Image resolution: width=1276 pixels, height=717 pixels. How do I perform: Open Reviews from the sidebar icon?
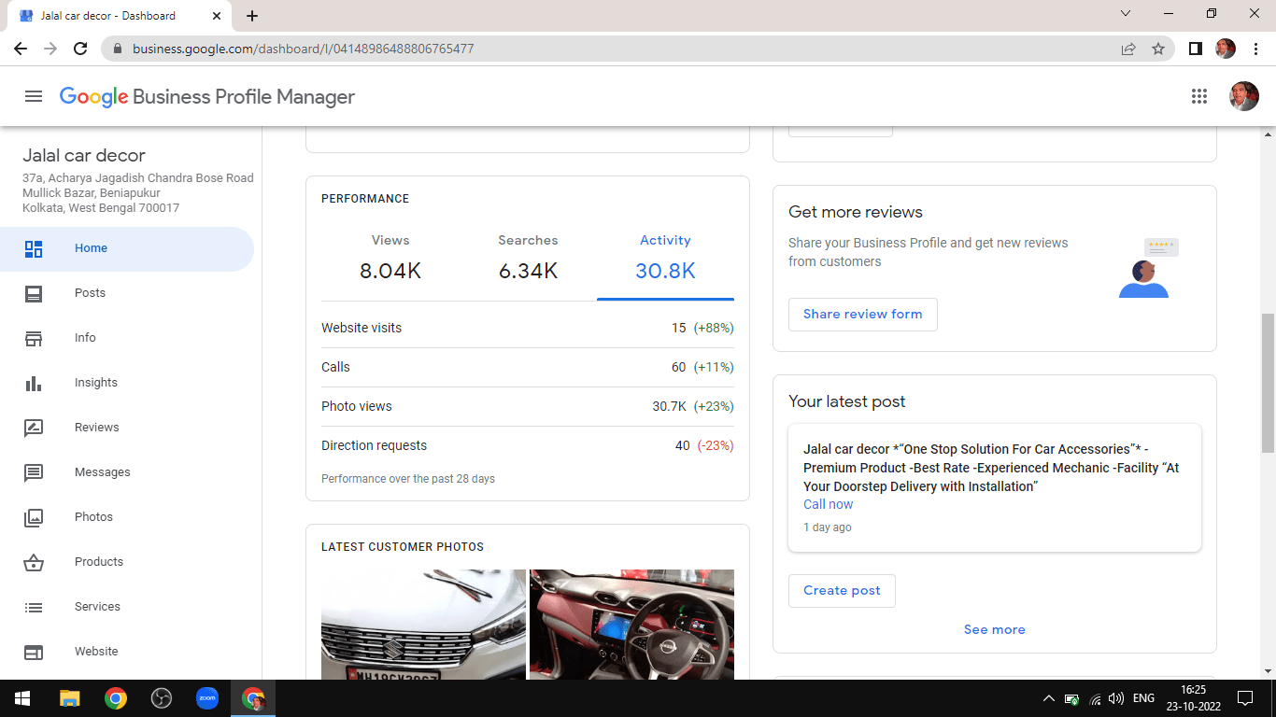coord(34,428)
